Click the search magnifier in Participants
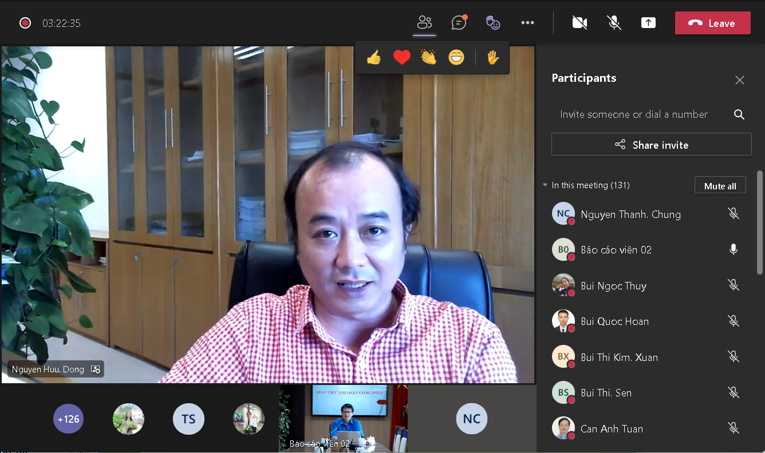This screenshot has width=765, height=453. 739,114
